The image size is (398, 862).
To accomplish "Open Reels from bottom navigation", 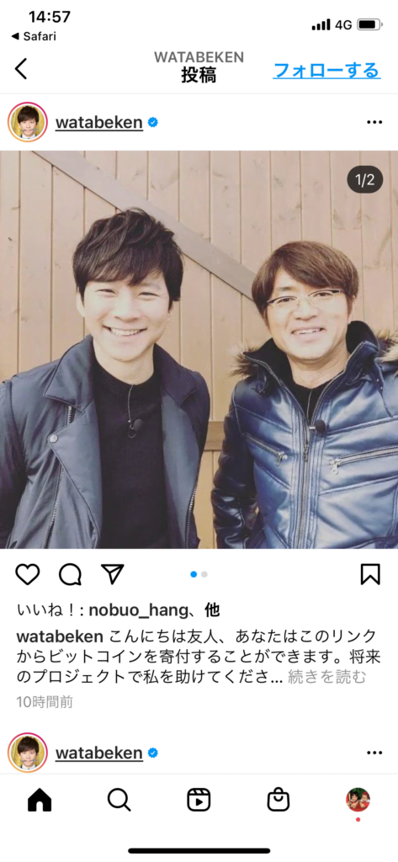I will click(199, 800).
